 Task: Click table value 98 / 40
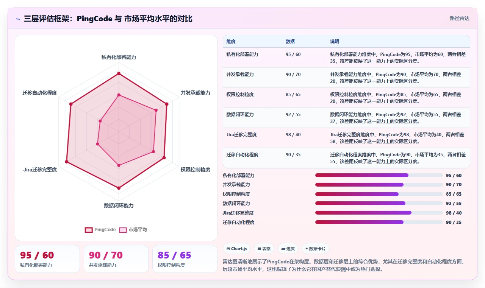click(293, 135)
